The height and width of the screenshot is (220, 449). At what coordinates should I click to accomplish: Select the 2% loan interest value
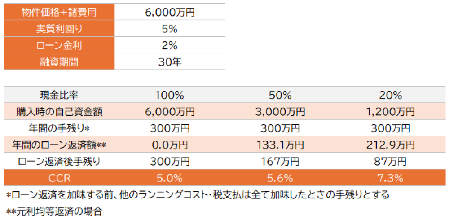pos(170,45)
